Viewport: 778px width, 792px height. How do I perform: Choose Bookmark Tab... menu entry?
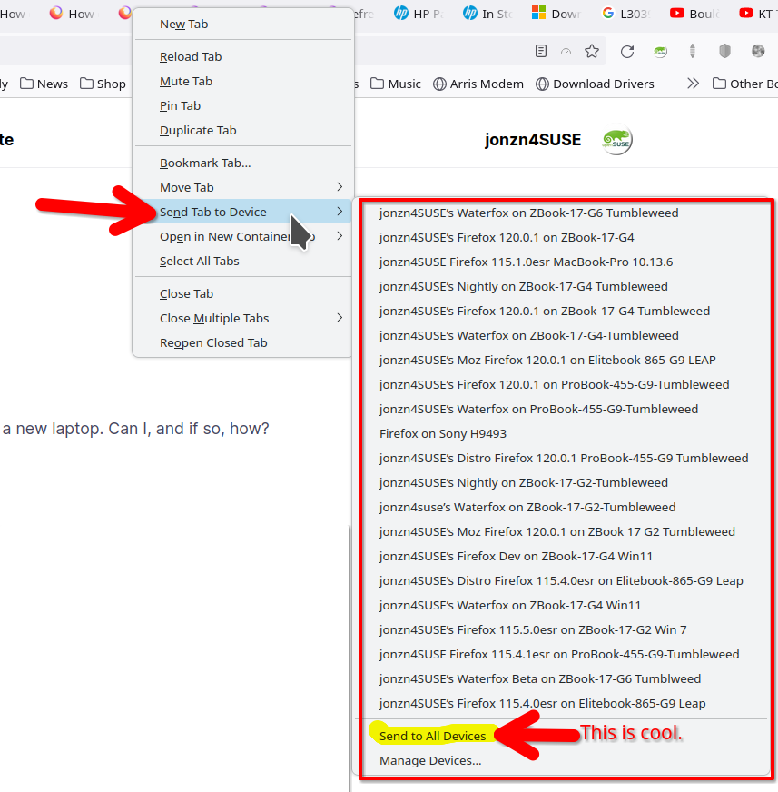point(242,163)
